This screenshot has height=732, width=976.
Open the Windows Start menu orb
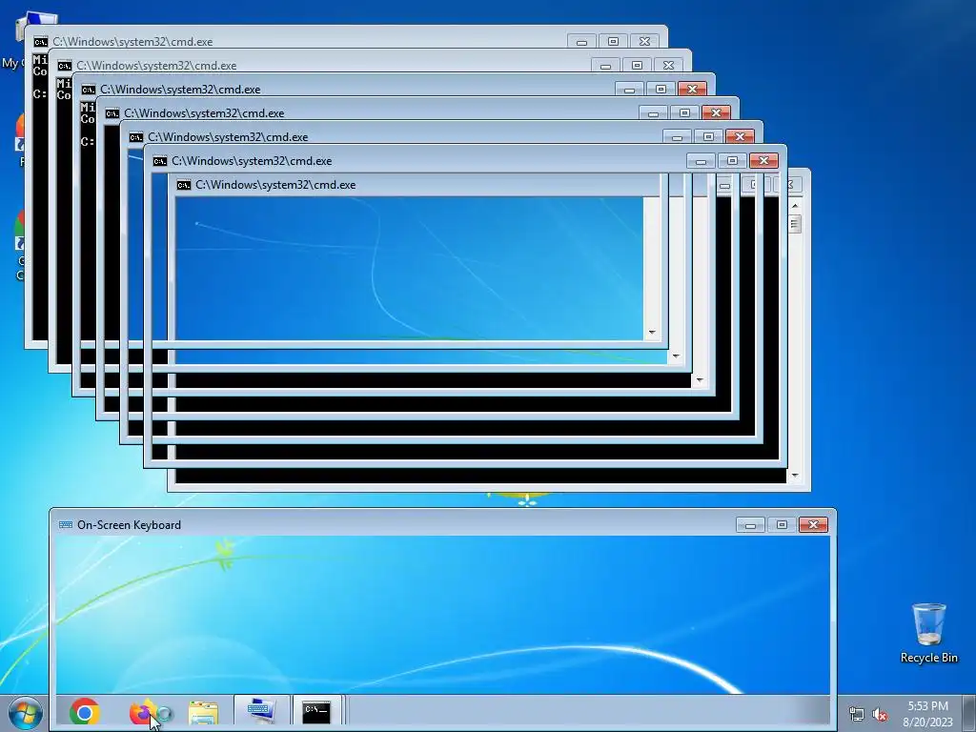[x=25, y=713]
